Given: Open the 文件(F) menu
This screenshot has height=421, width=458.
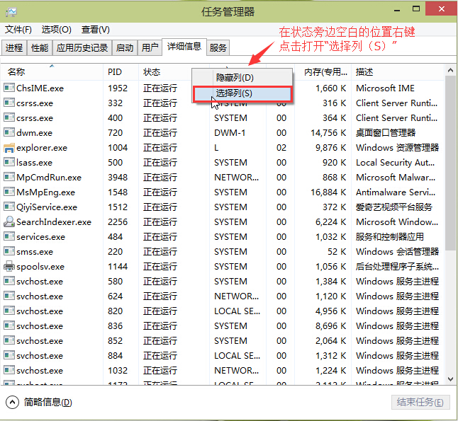Looking at the screenshot, I should (x=18, y=30).
